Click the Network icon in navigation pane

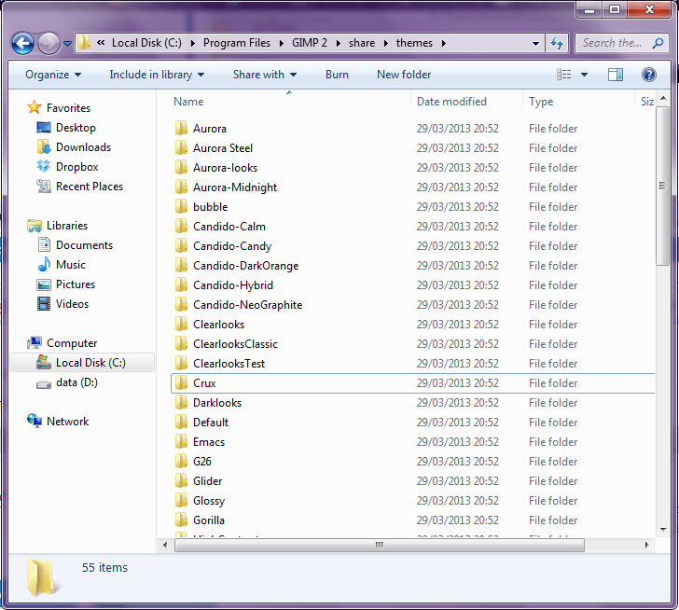35,422
